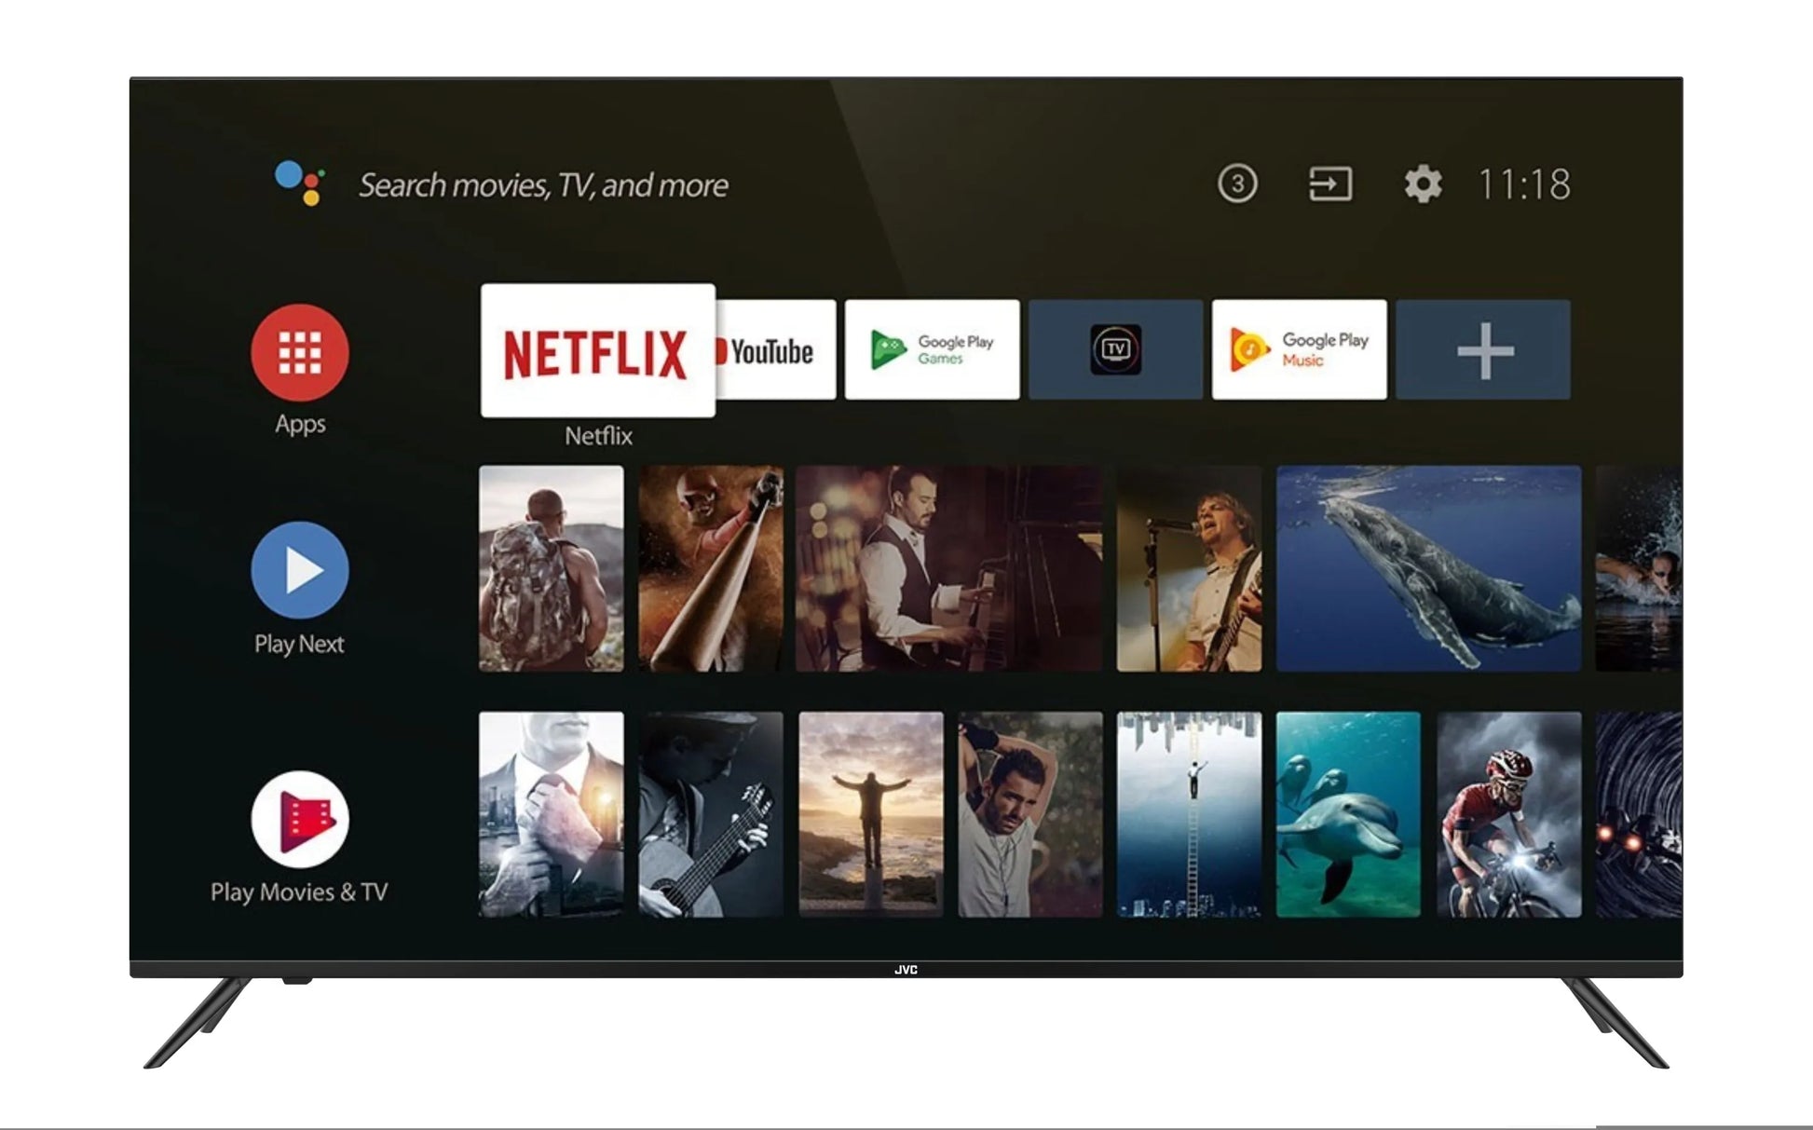Open the Netflix app tile
The image size is (1813, 1130).
[597, 350]
